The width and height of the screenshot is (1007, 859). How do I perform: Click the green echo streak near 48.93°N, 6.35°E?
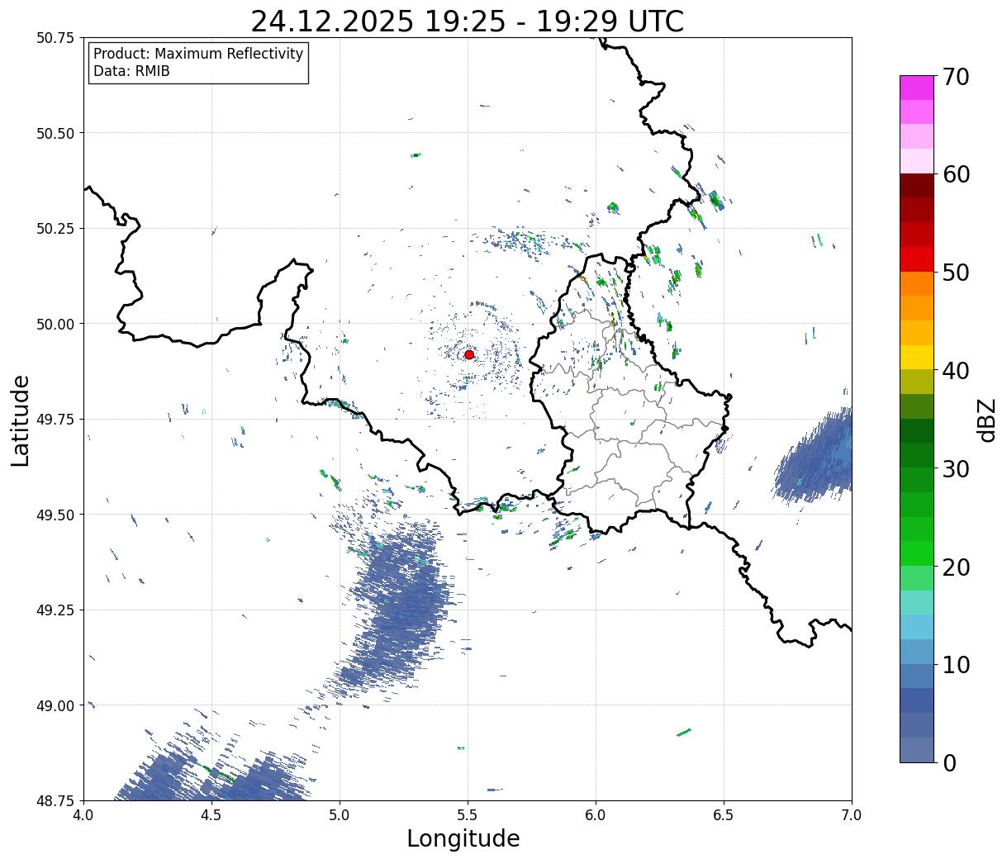pos(684,732)
